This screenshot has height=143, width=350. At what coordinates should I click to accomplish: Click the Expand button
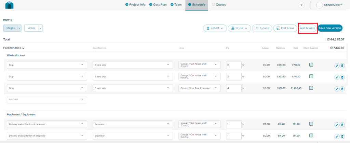click(x=262, y=28)
